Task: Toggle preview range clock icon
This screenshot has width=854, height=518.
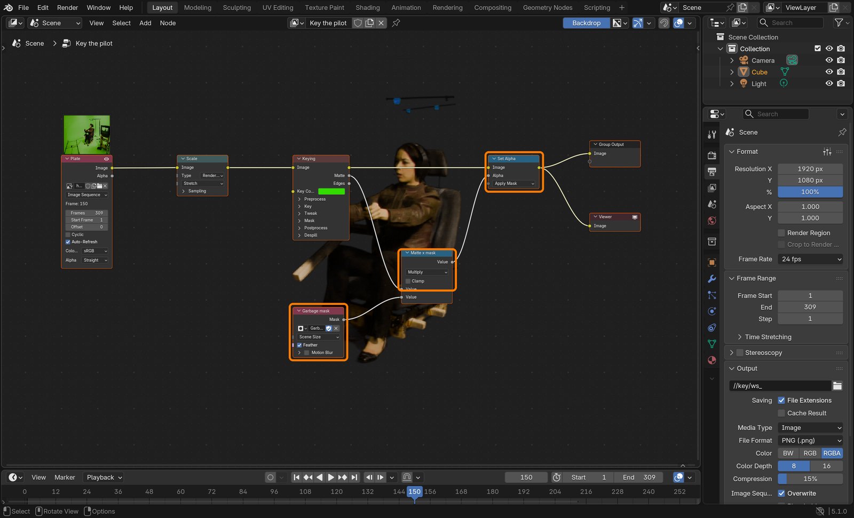Action: tap(556, 477)
